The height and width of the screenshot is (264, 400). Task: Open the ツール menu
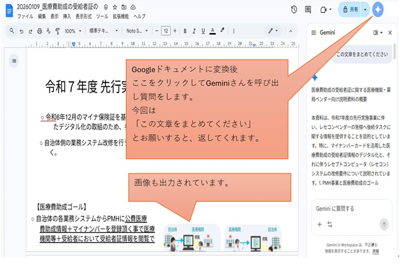point(102,16)
